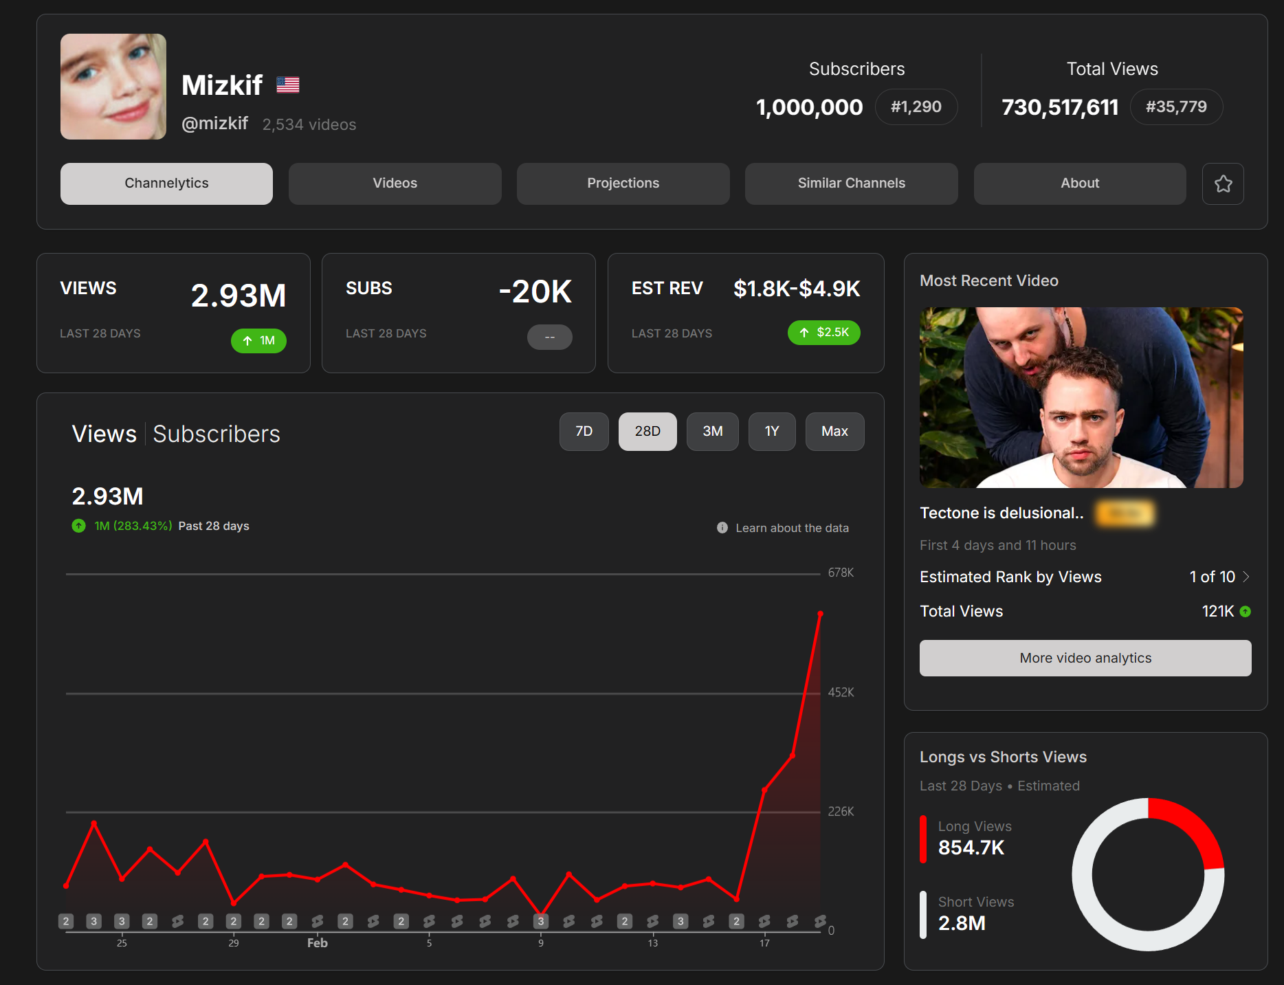The width and height of the screenshot is (1284, 985).
Task: Click the Shorts icon above the 5 date tick
Action: pyautogui.click(x=429, y=921)
